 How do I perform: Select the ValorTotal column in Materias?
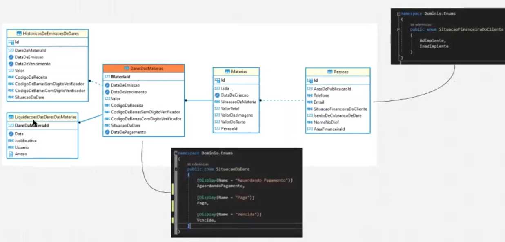[x=236, y=109]
